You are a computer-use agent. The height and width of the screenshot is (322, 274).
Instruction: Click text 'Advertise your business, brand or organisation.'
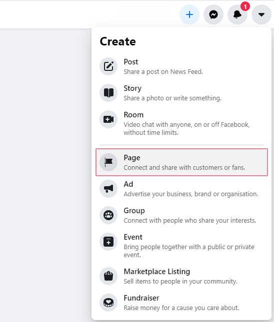[190, 194]
